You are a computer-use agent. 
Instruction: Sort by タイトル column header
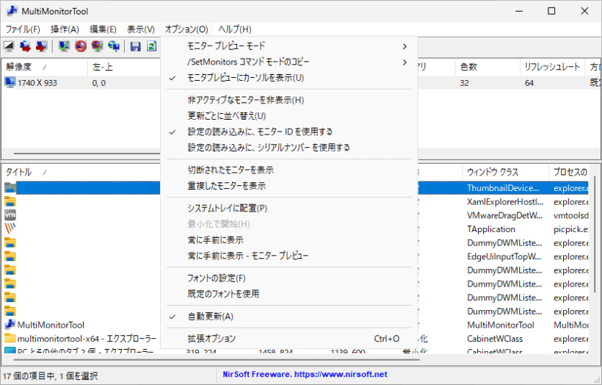coord(81,172)
